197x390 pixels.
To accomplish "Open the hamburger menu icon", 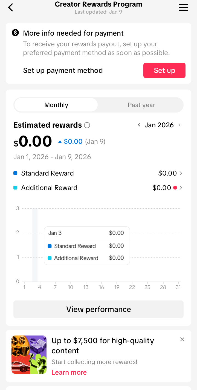I will [184, 7].
